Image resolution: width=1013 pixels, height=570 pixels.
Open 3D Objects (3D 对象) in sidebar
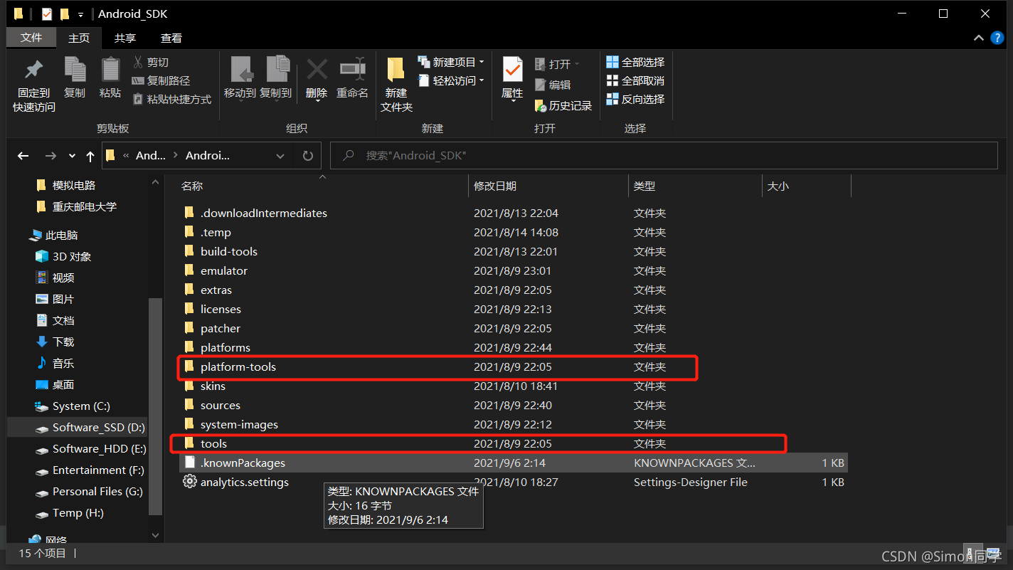click(72, 256)
